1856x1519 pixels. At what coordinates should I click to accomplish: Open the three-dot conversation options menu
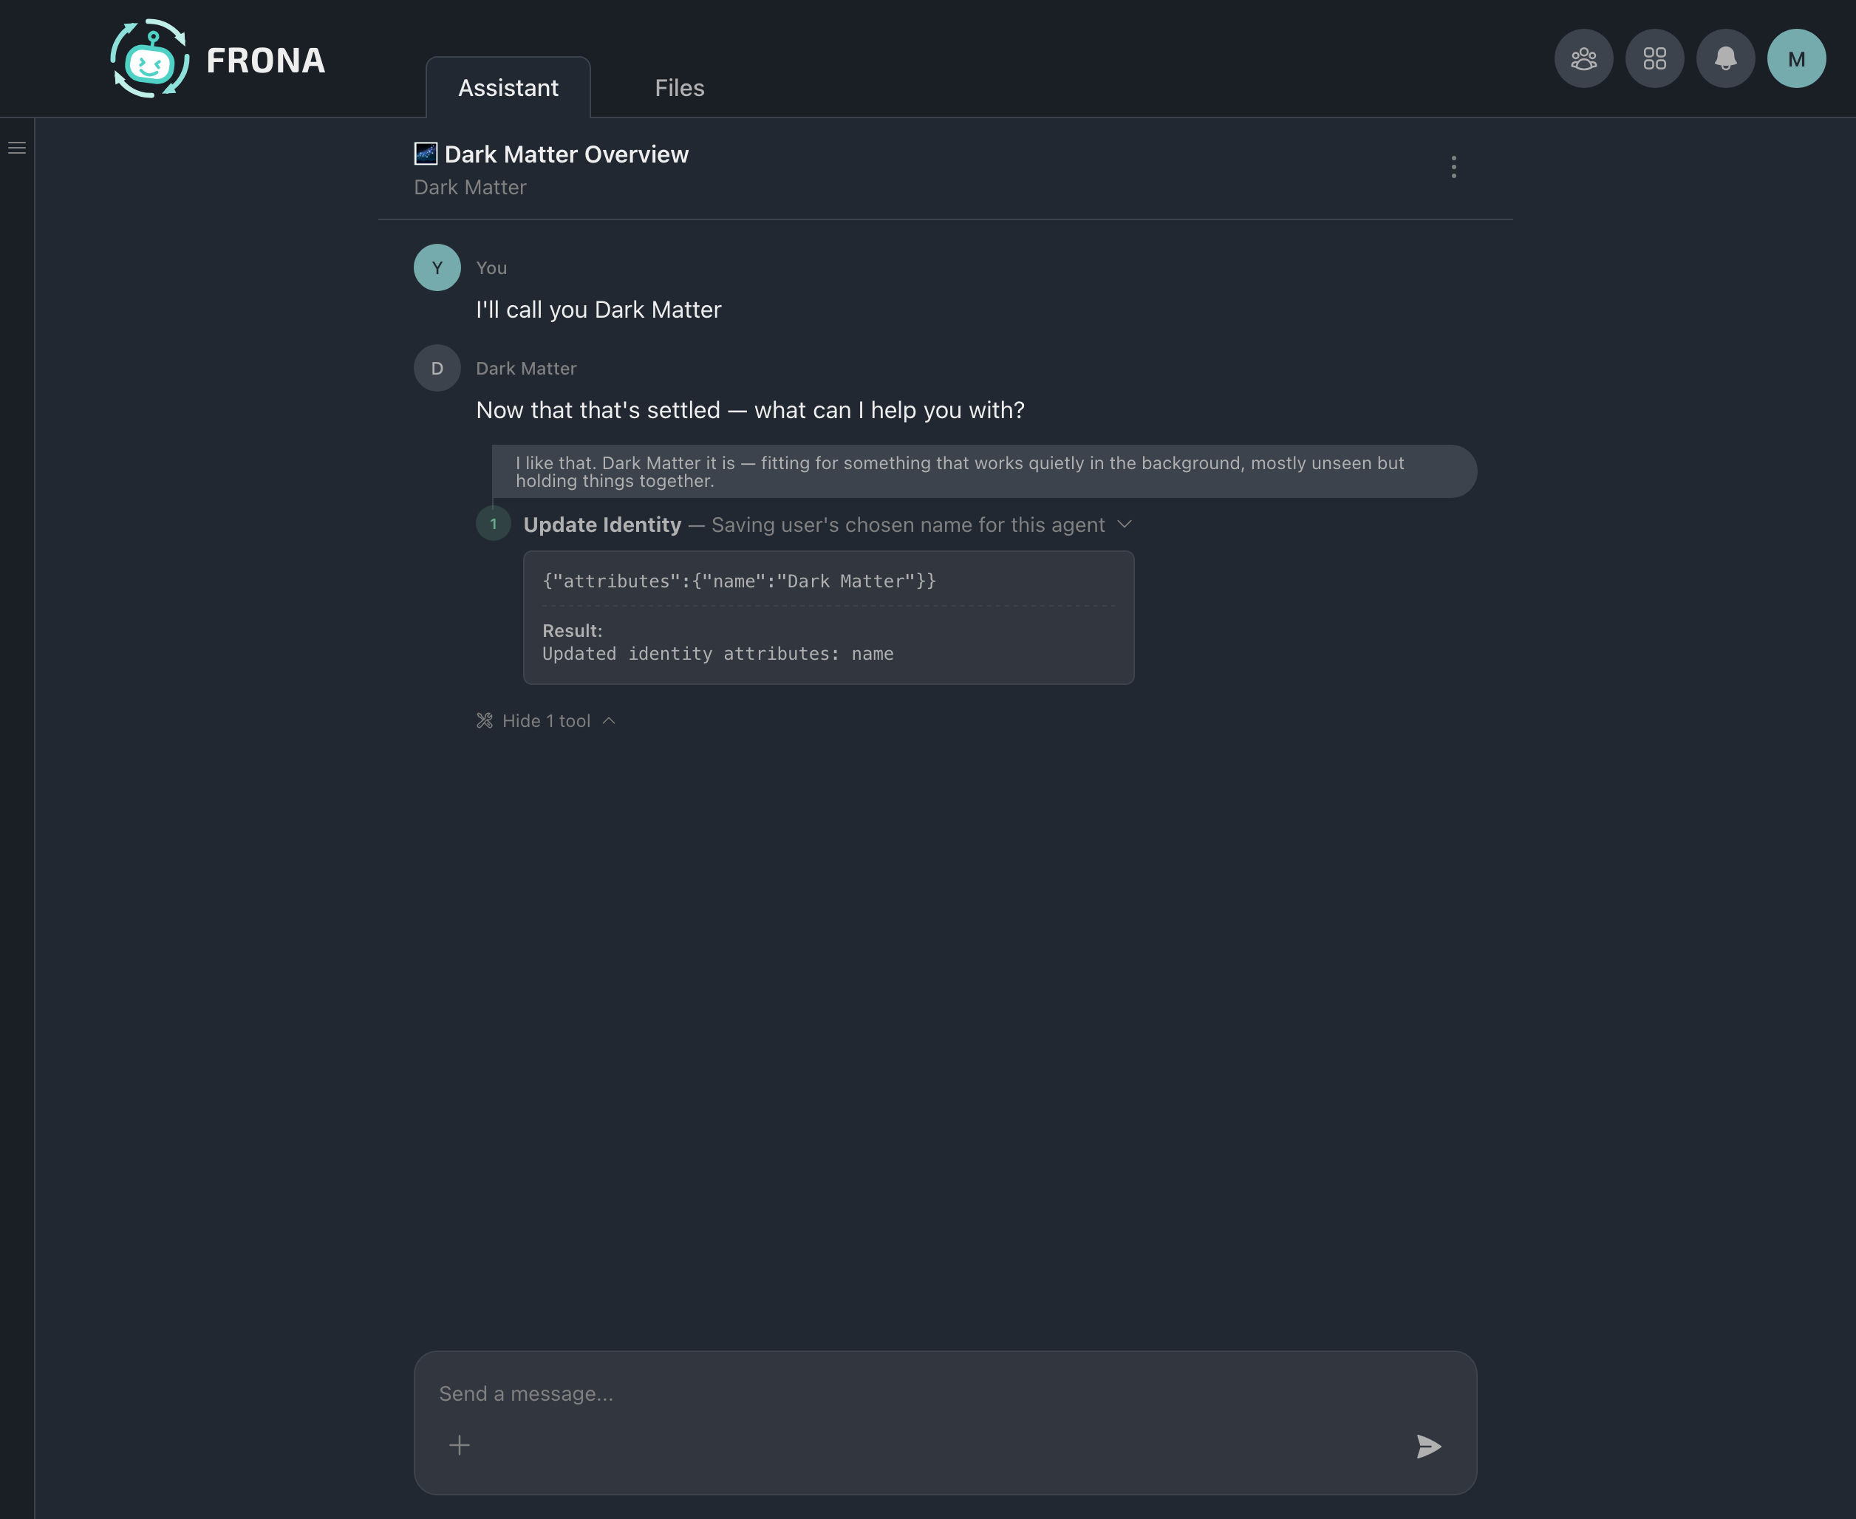(1453, 167)
